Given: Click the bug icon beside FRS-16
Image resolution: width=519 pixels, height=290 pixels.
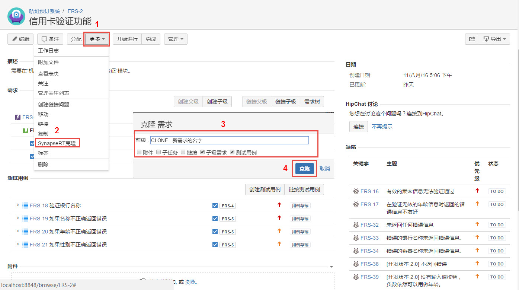Looking at the screenshot, I should pos(356,191).
